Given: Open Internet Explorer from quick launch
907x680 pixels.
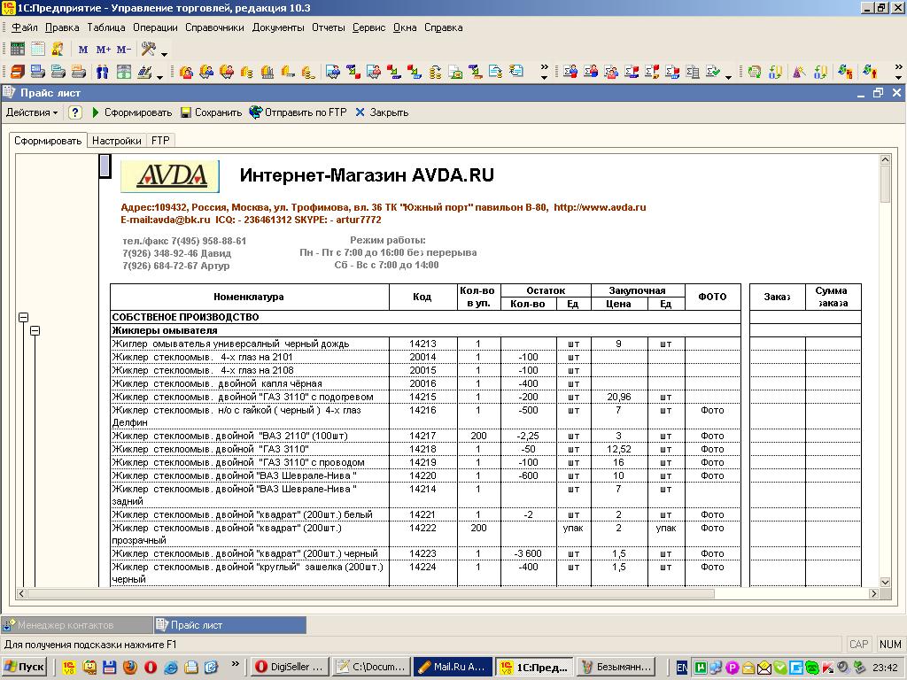Looking at the screenshot, I should 171,667.
